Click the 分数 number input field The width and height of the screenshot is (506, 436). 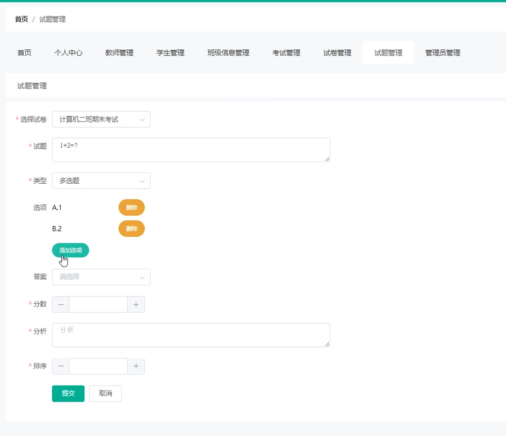click(x=98, y=304)
